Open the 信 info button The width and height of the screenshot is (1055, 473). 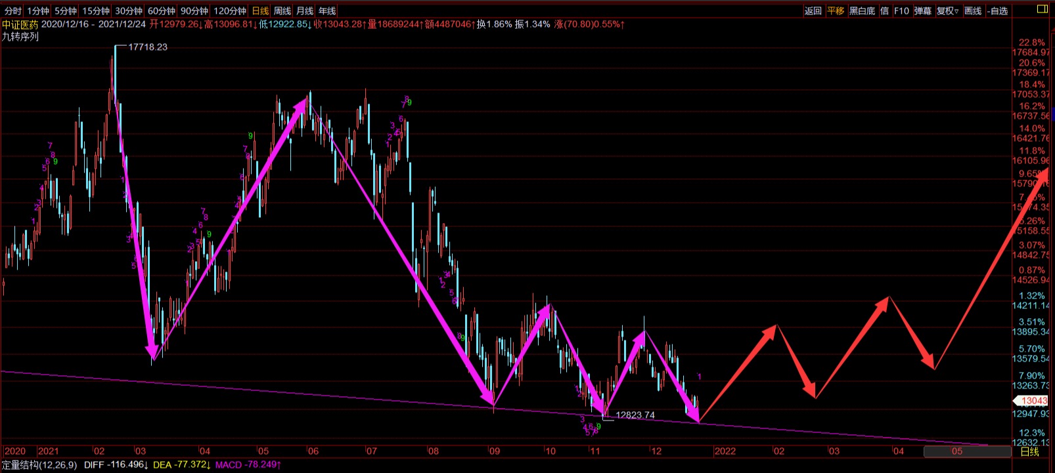pyautogui.click(x=884, y=11)
